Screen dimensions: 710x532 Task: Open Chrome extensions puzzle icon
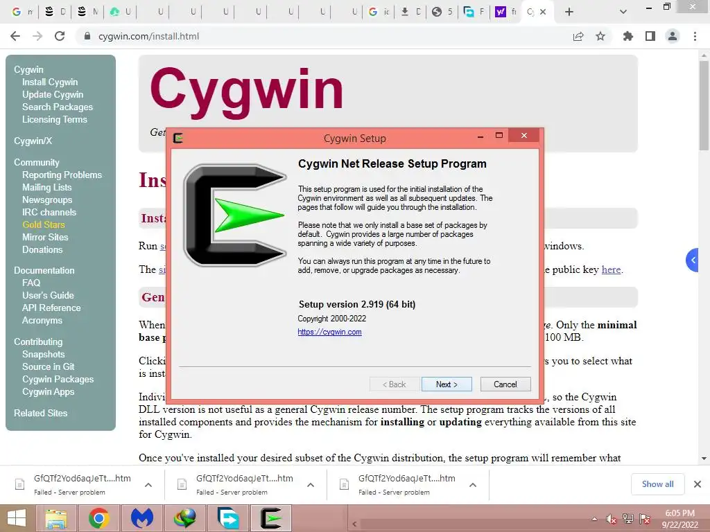pyautogui.click(x=628, y=36)
